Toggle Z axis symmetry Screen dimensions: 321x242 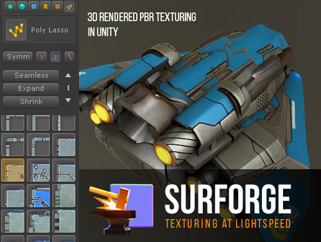tap(55, 57)
